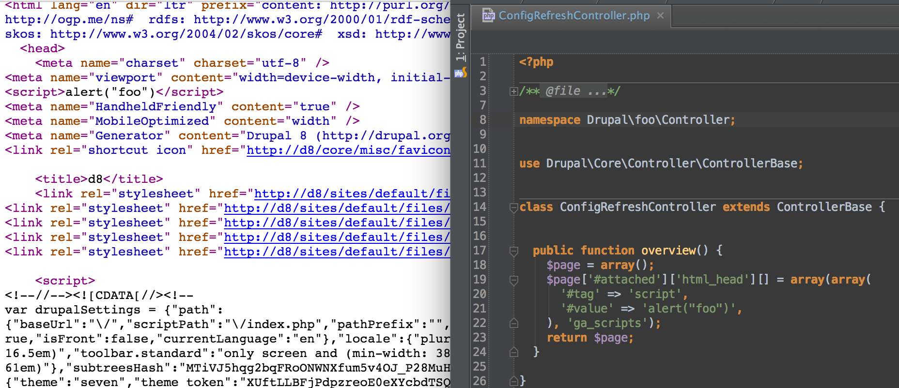The height and width of the screenshot is (388, 899).
Task: Click '$page = array();' line
Action: [600, 265]
